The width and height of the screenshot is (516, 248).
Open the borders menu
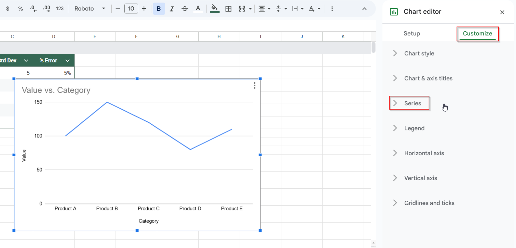[228, 8]
